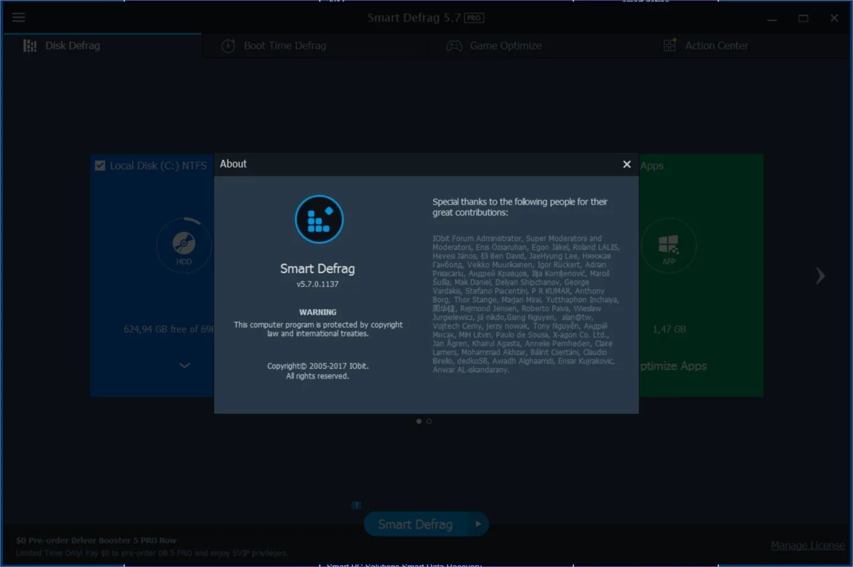Click the Smart Defrag start button

tap(416, 524)
